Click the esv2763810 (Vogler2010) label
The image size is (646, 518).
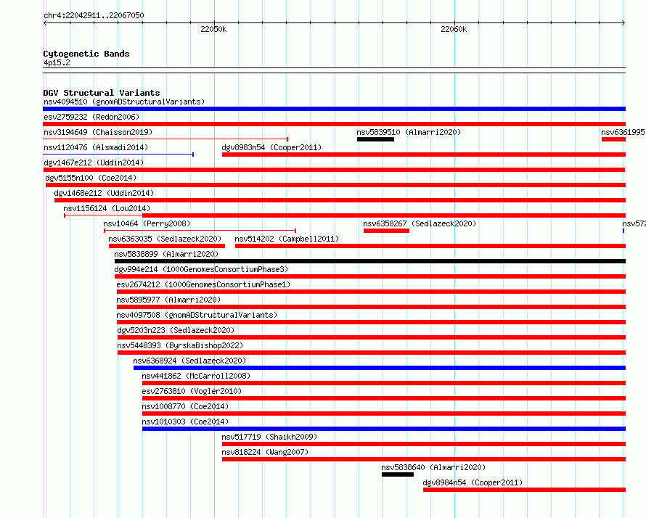(192, 391)
